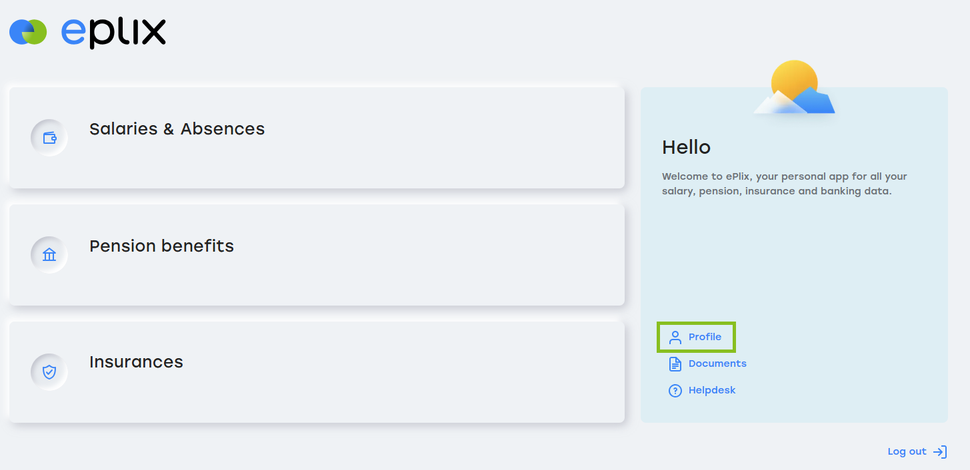Screen dimensions: 970x470
Task: Click the Log out text
Action: click(907, 451)
